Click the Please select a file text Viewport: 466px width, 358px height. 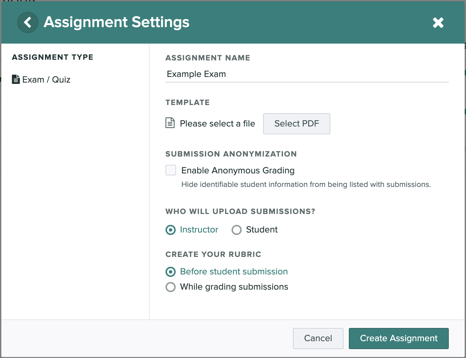[217, 124]
